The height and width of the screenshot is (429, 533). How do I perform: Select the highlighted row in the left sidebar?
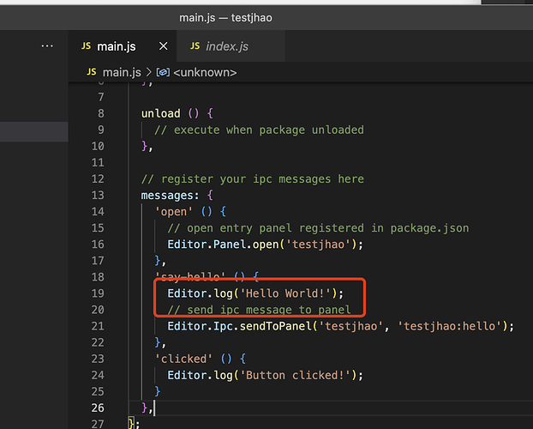click(34, 131)
